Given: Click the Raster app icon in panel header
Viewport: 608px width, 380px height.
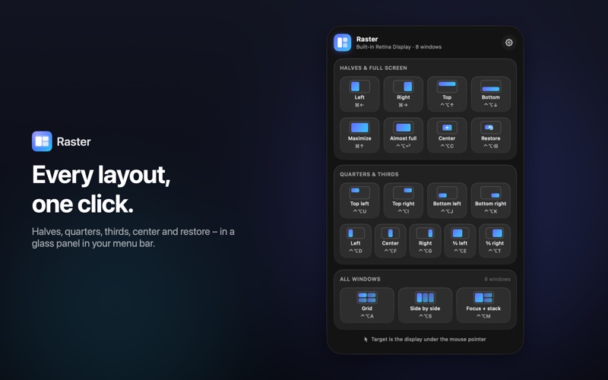Looking at the screenshot, I should (343, 43).
